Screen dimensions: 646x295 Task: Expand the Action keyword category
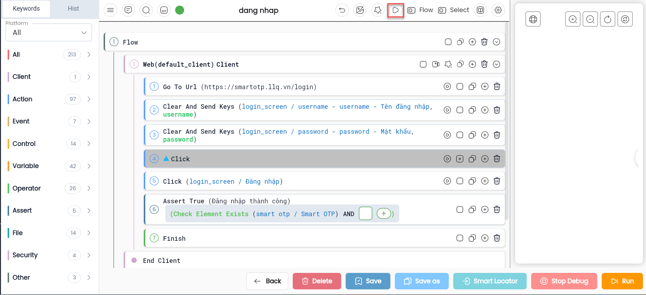pyautogui.click(x=89, y=99)
